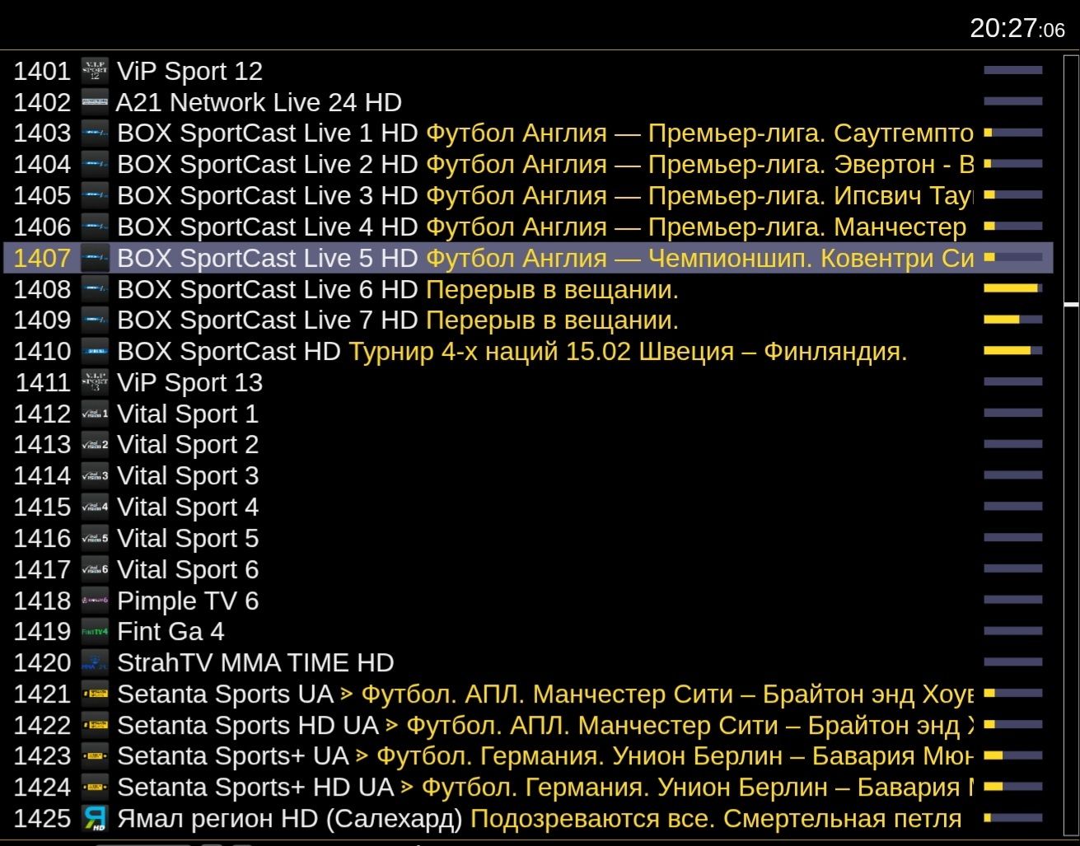
Task: Select channel Pimple TV 6
Action: point(528,601)
